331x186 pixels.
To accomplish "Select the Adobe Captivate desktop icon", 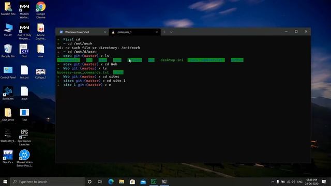I will 40,32.
